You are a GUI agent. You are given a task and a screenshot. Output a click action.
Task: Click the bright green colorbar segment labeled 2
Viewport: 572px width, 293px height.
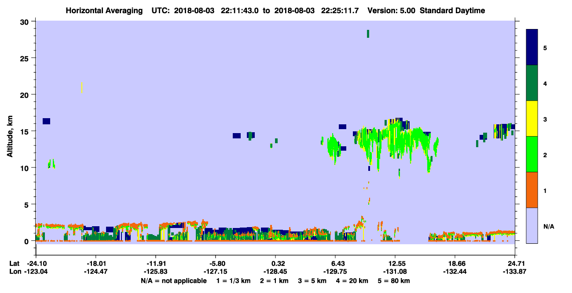(x=532, y=154)
